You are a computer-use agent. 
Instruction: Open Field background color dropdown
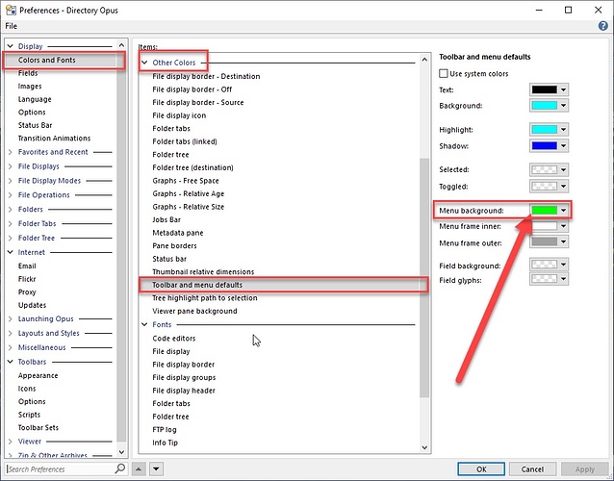[x=549, y=265]
